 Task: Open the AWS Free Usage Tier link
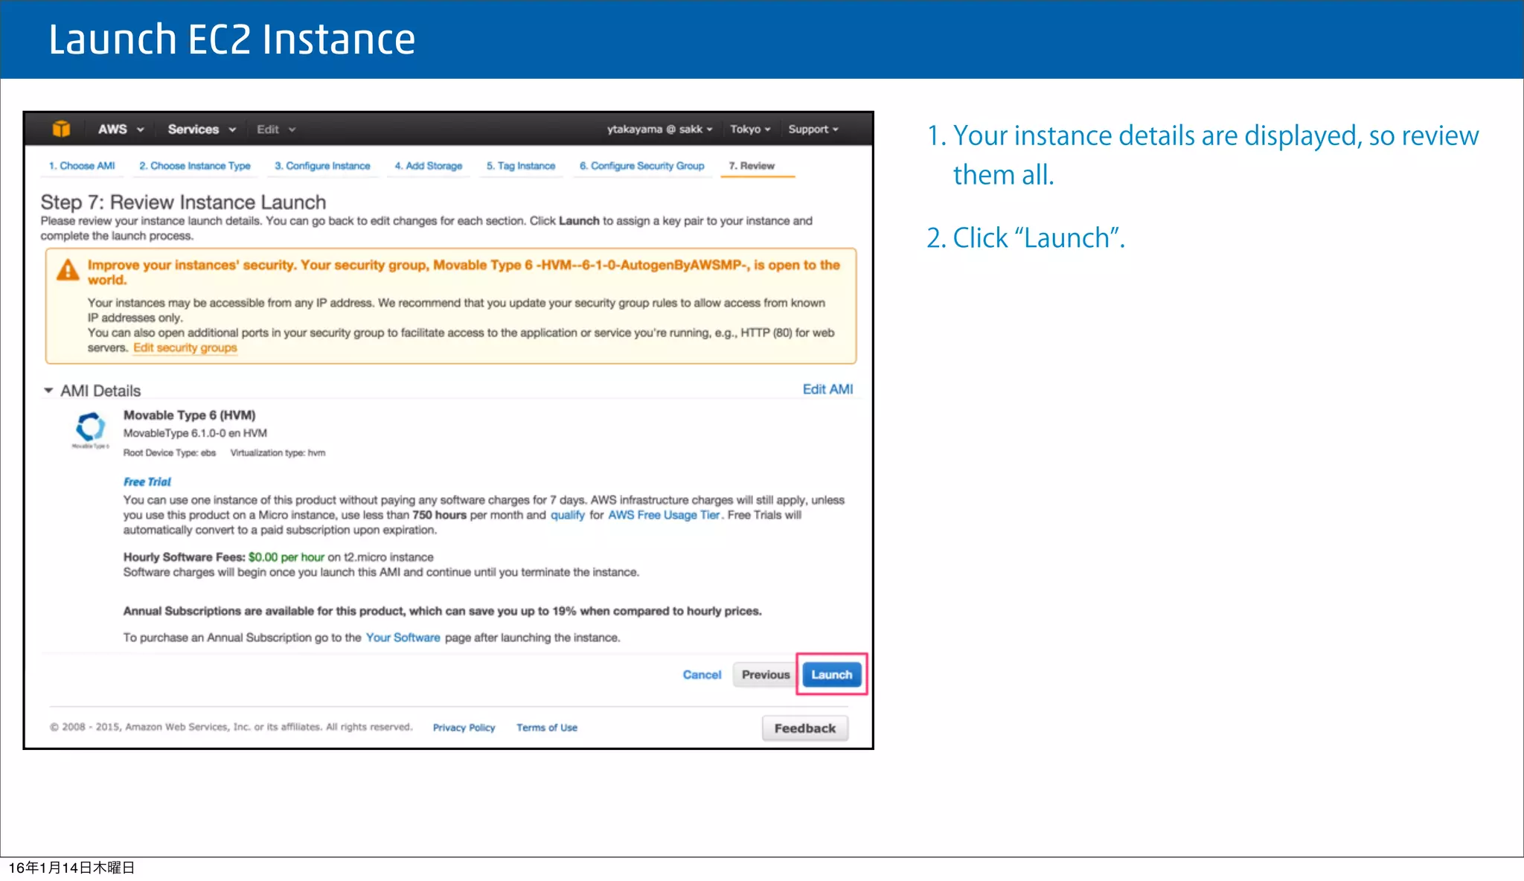tap(664, 515)
